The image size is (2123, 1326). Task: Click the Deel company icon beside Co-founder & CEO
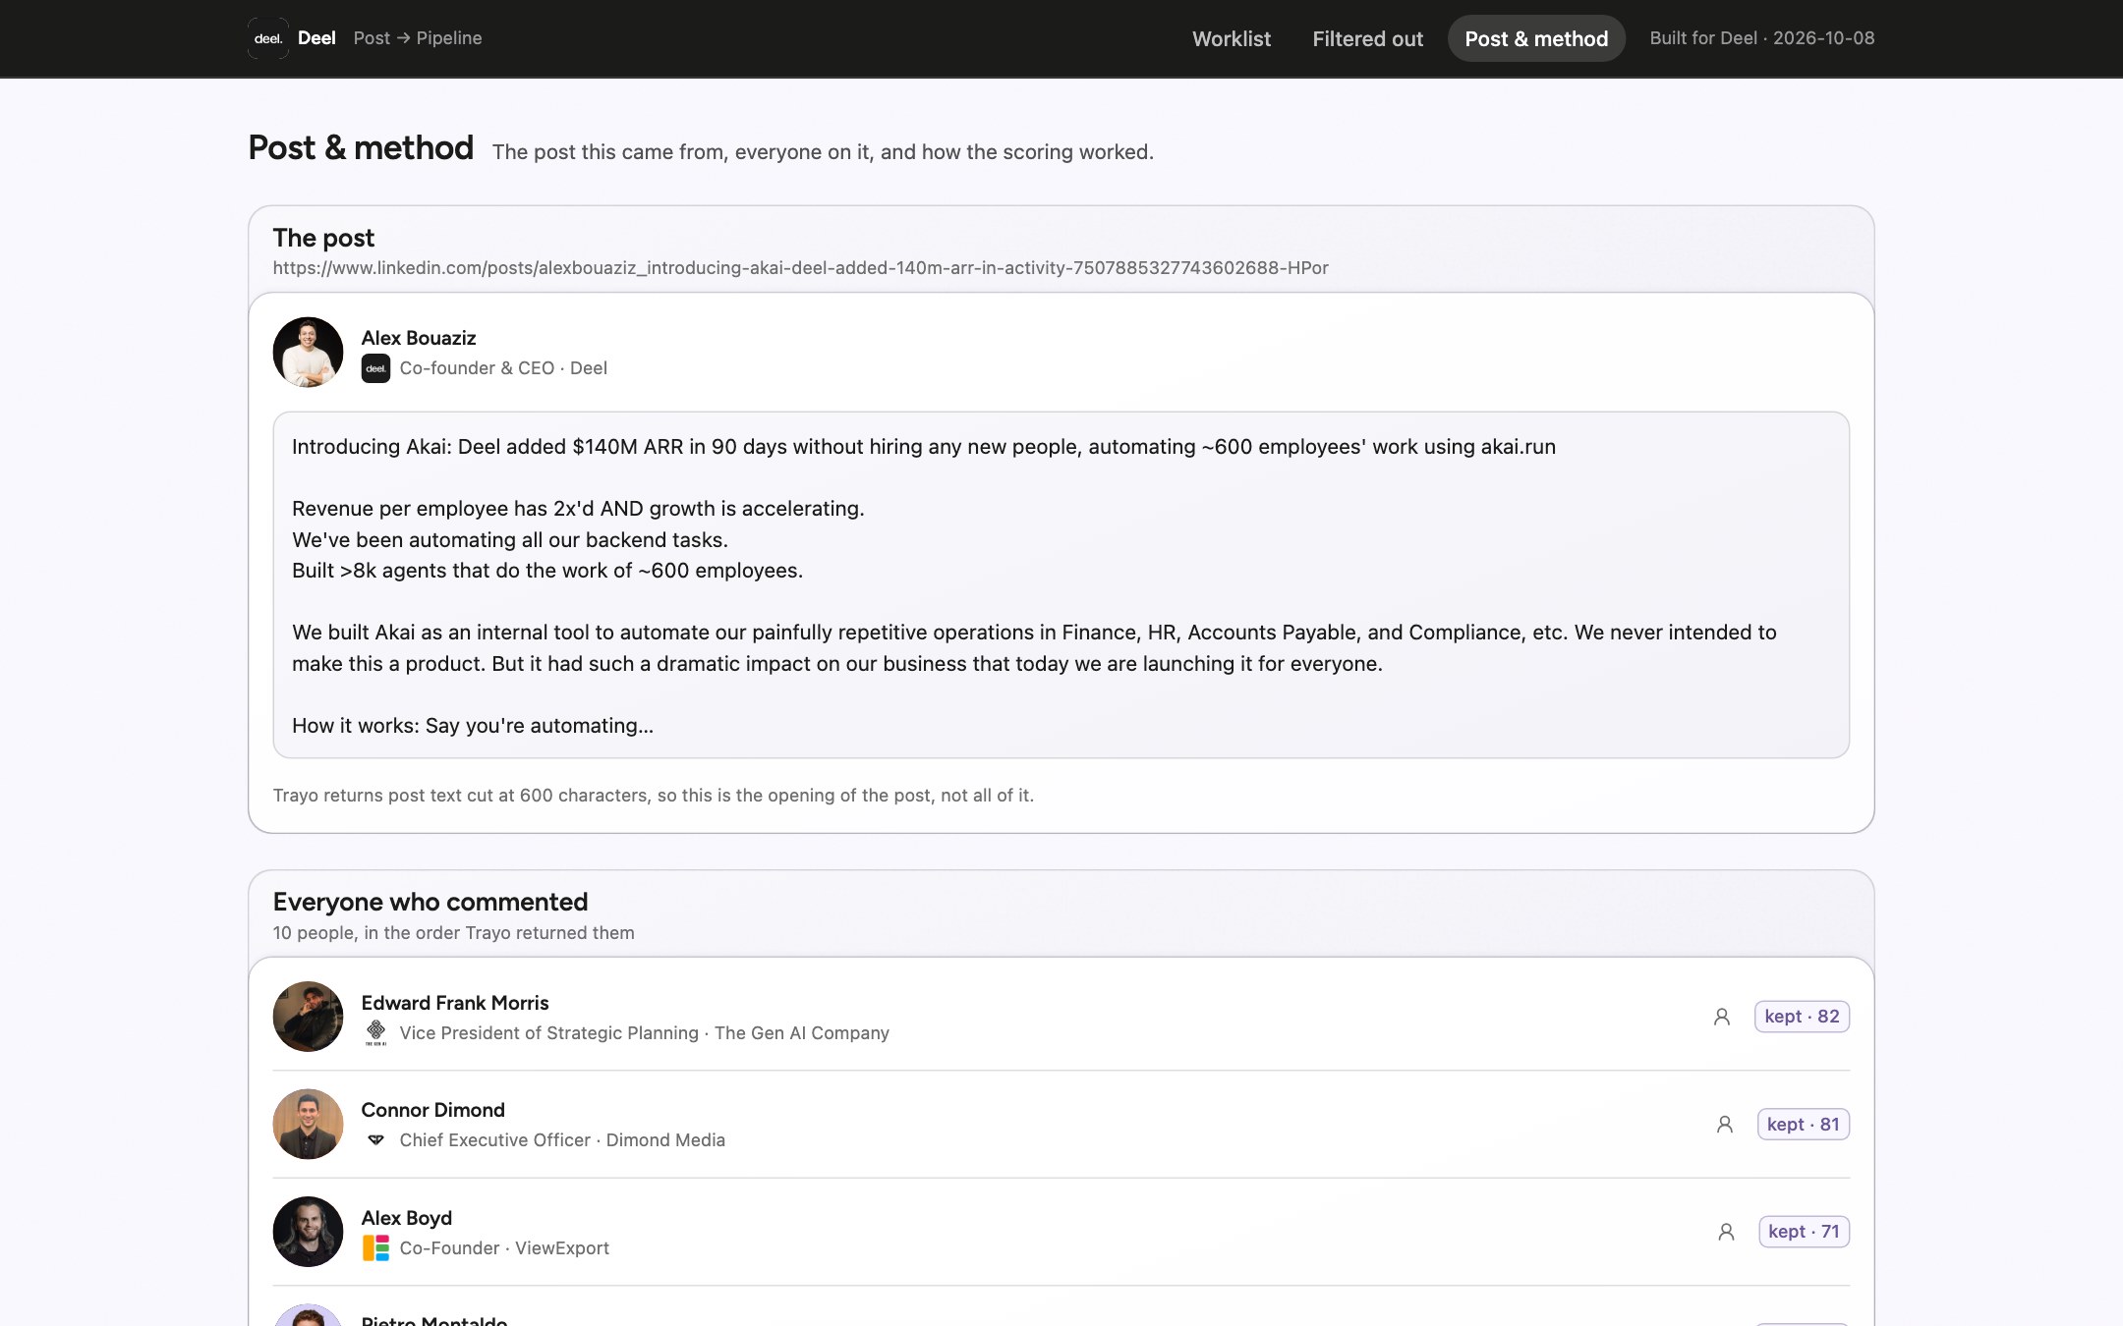375,368
